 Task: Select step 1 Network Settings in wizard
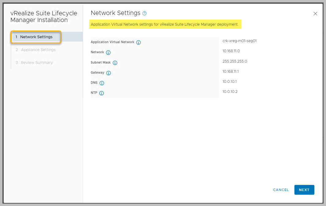click(x=36, y=37)
